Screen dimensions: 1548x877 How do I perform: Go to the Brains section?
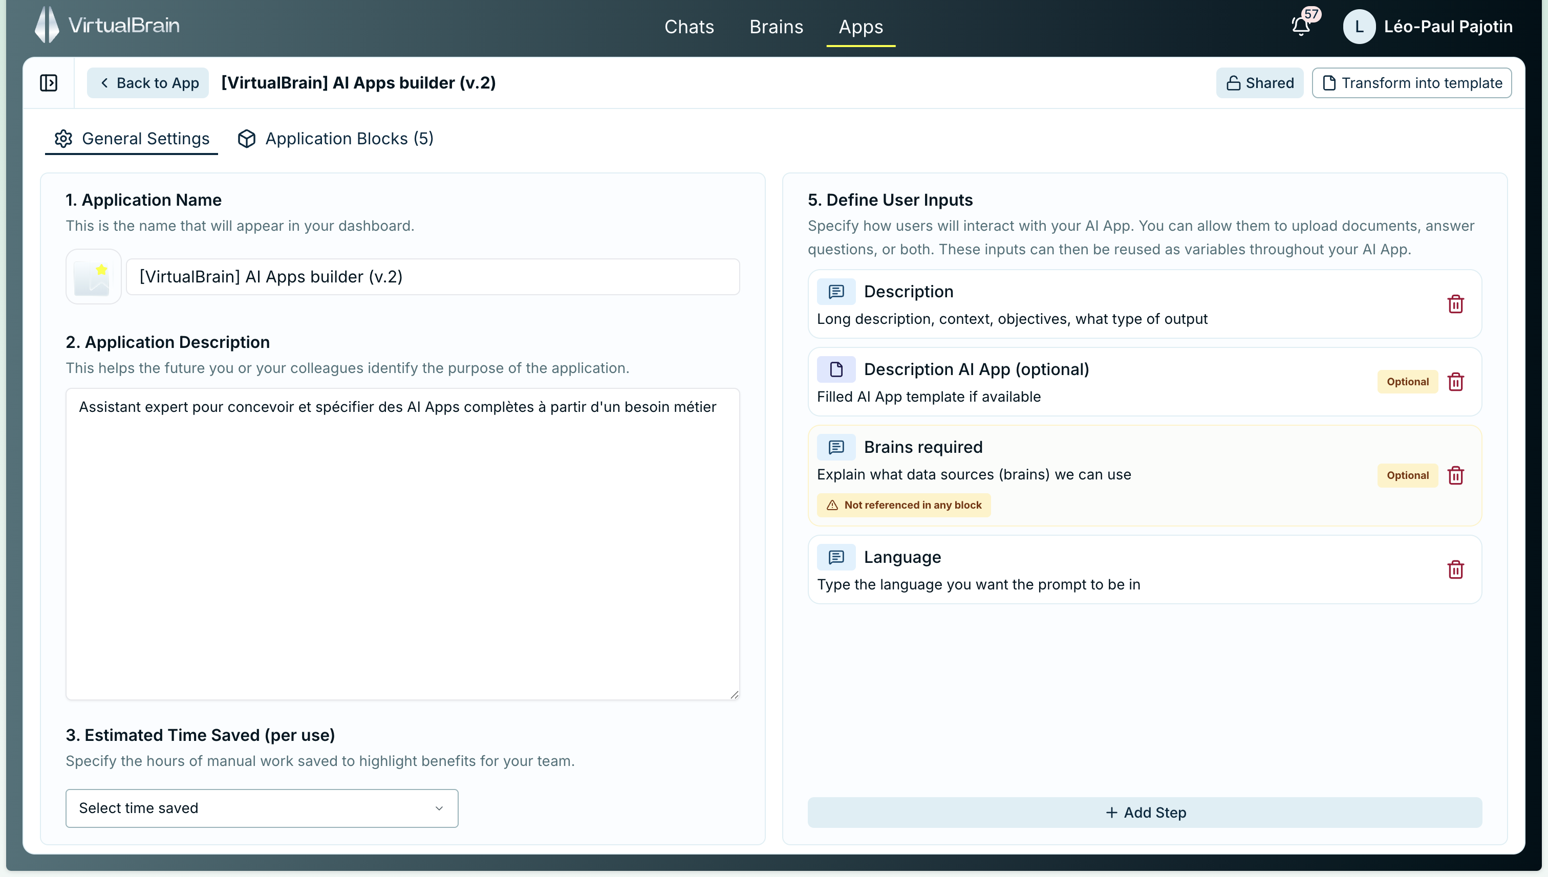(x=776, y=27)
